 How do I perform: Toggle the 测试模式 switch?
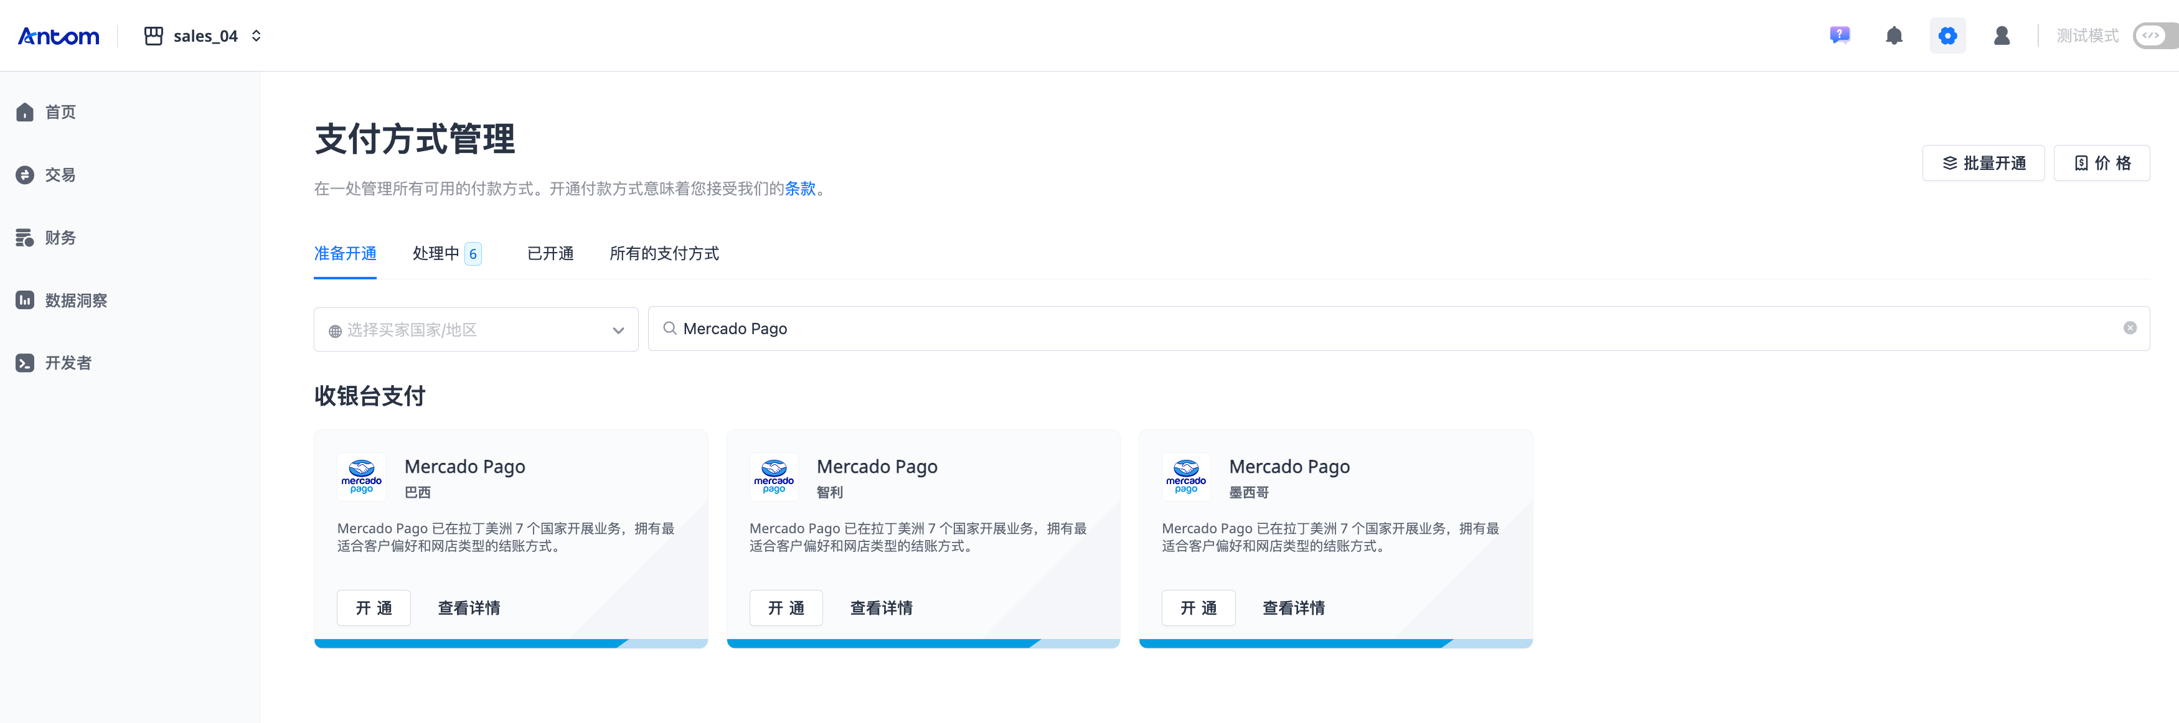pos(2155,35)
